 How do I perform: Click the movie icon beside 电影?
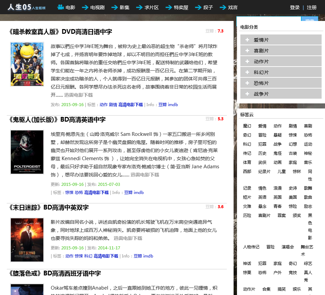point(61,7)
